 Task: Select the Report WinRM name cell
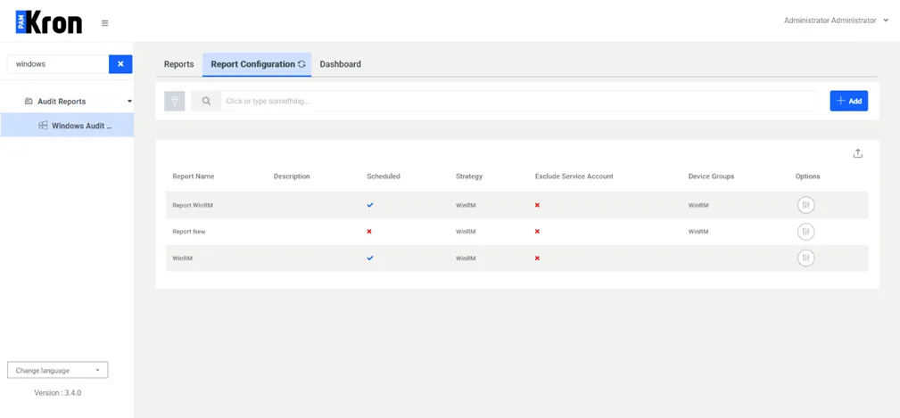click(x=193, y=205)
